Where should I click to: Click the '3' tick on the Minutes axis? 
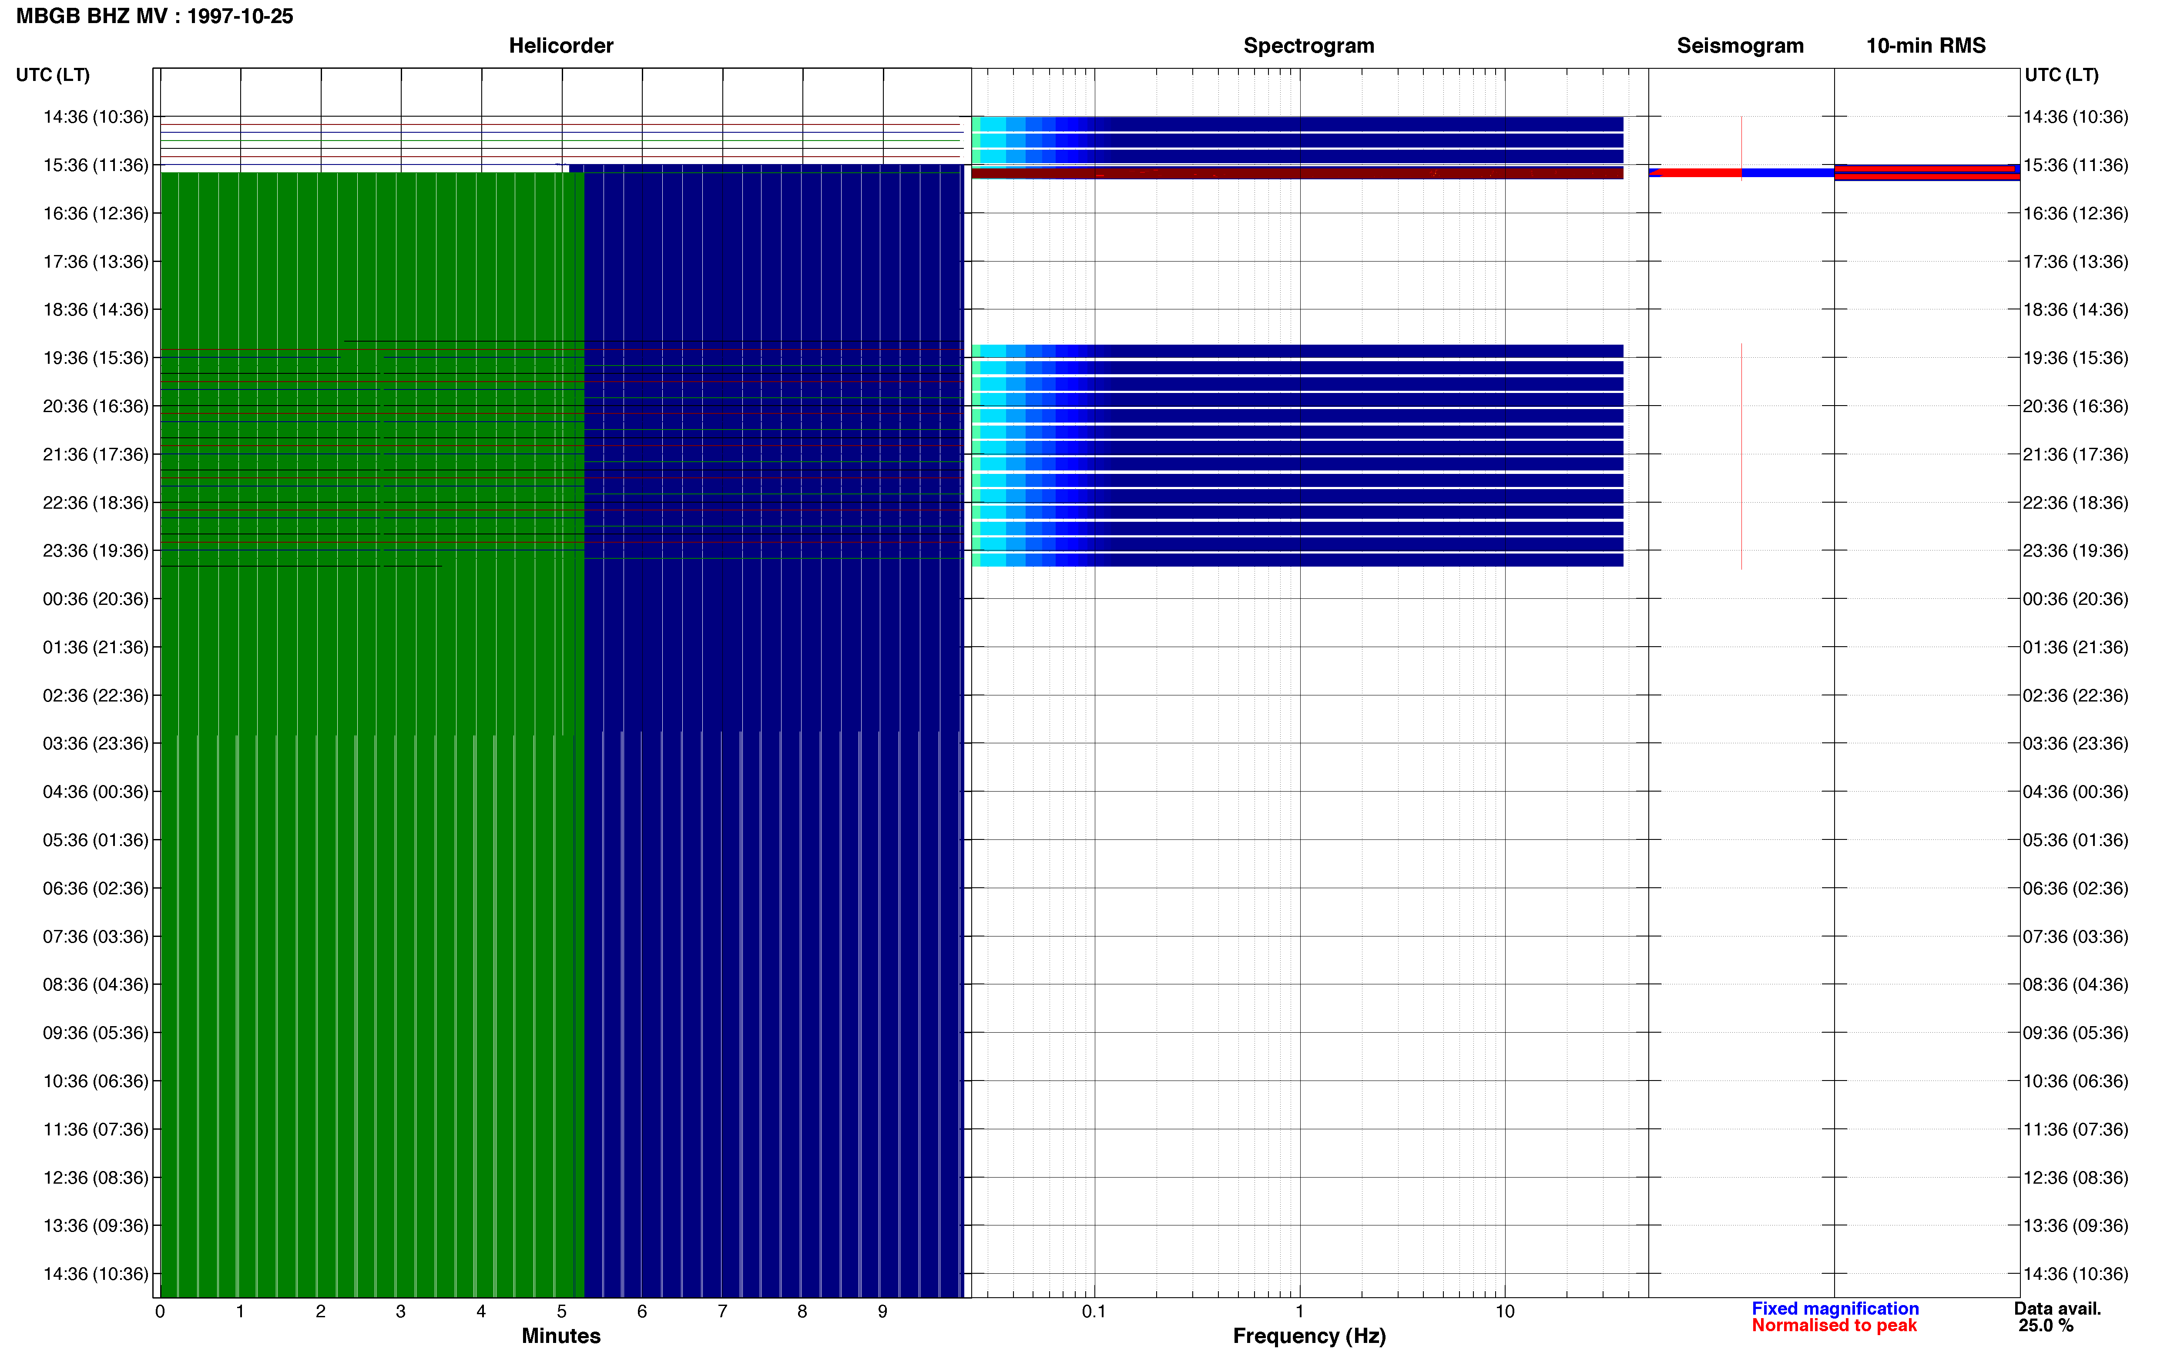click(401, 1311)
